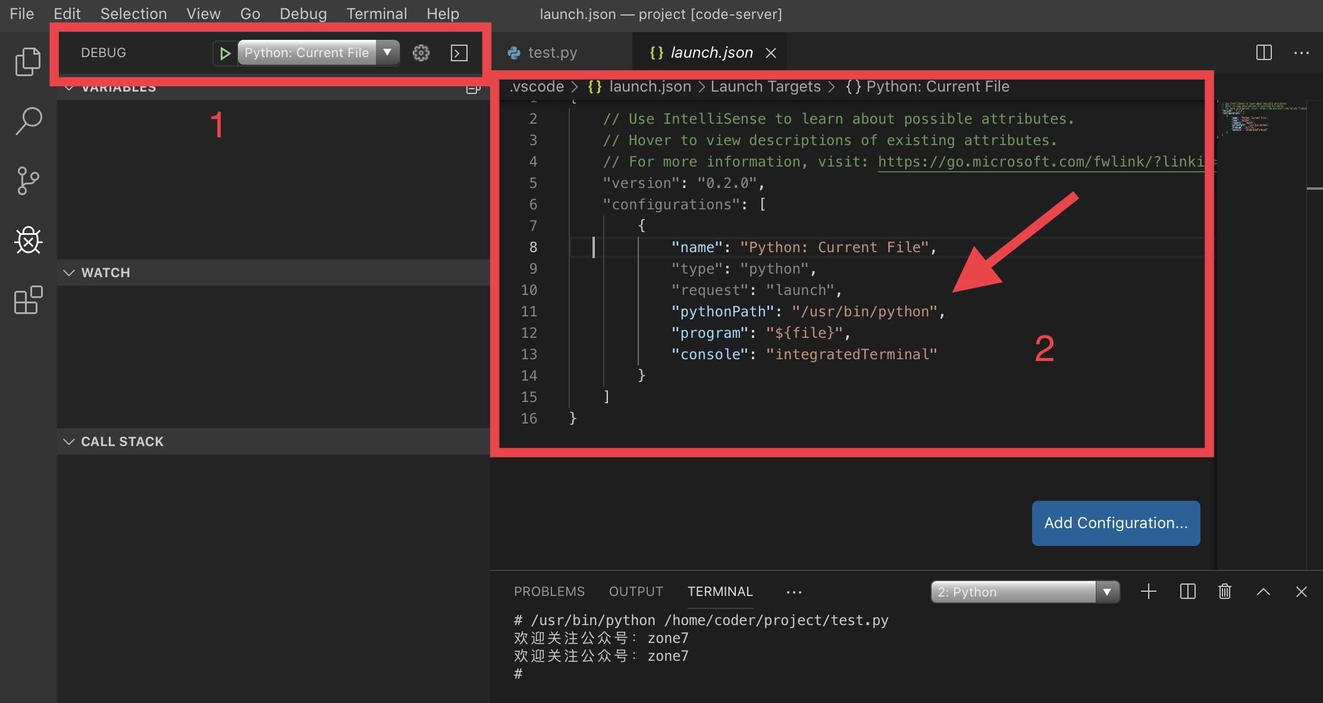Open the Terminal menu
1323x703 pixels.
[377, 14]
